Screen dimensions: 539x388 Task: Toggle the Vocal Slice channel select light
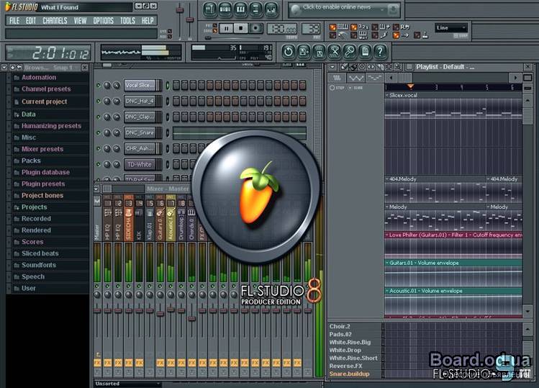pyautogui.click(x=168, y=86)
